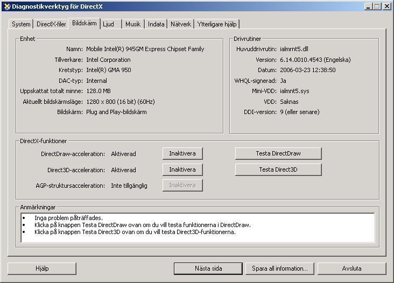Screen dimensions: 394x283
Task: Click the WHQL-signerad value 'Ja'
Action: pyautogui.click(x=283, y=81)
